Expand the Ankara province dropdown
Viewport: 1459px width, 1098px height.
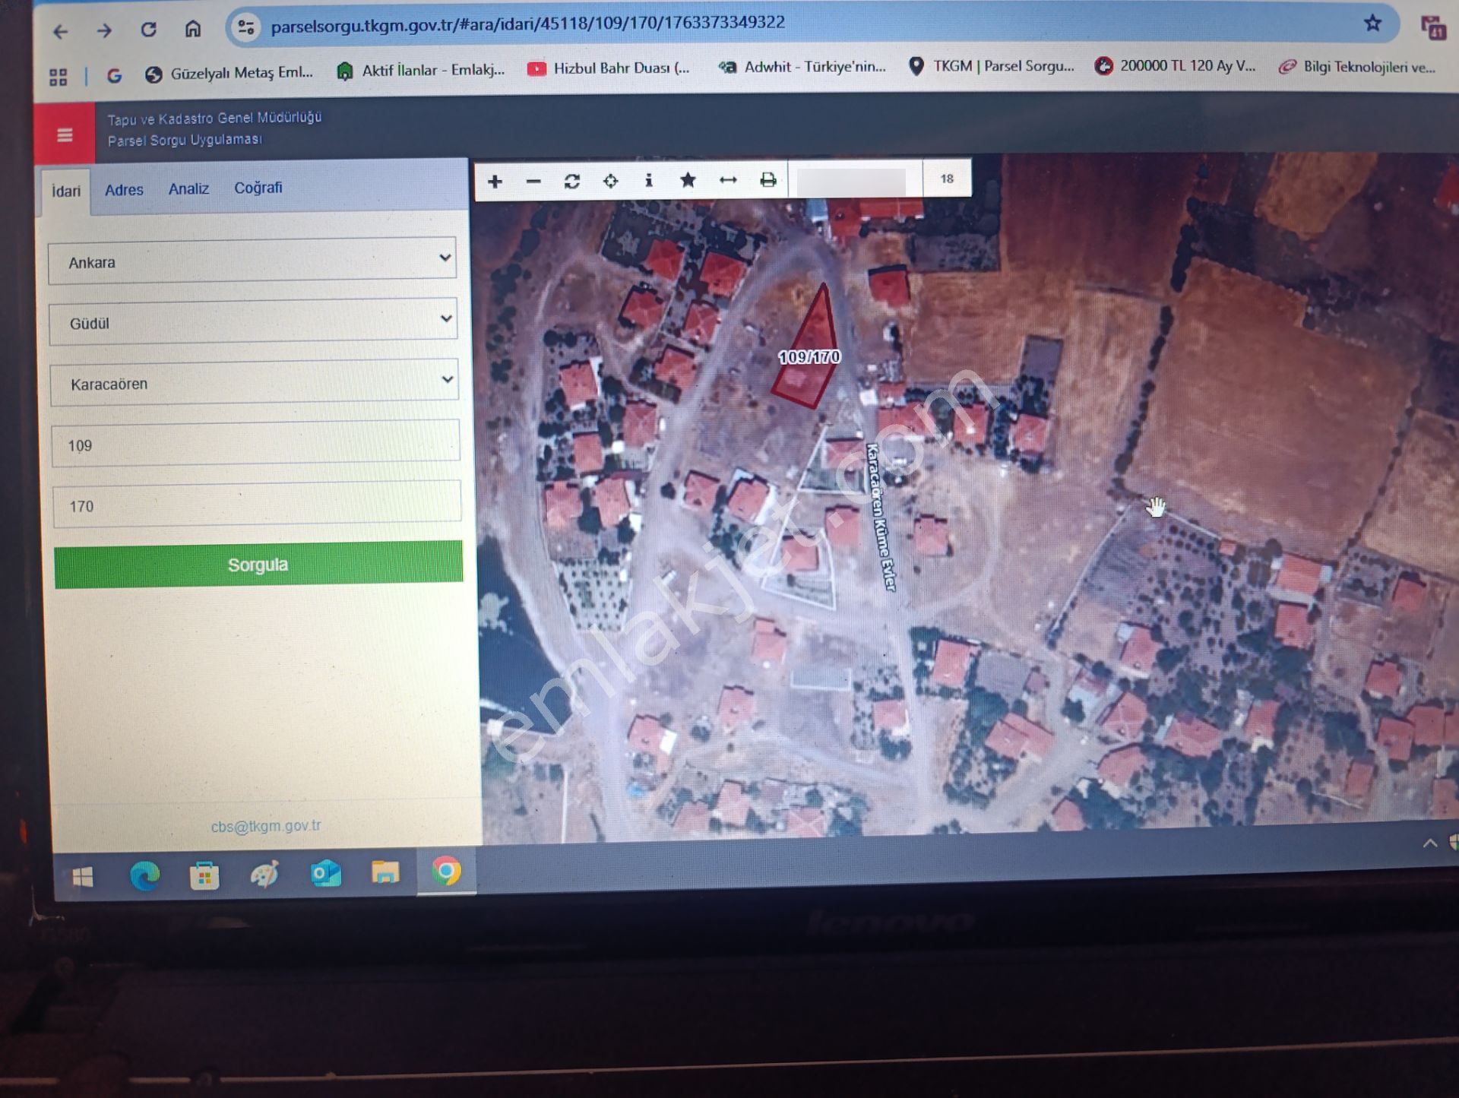(252, 262)
